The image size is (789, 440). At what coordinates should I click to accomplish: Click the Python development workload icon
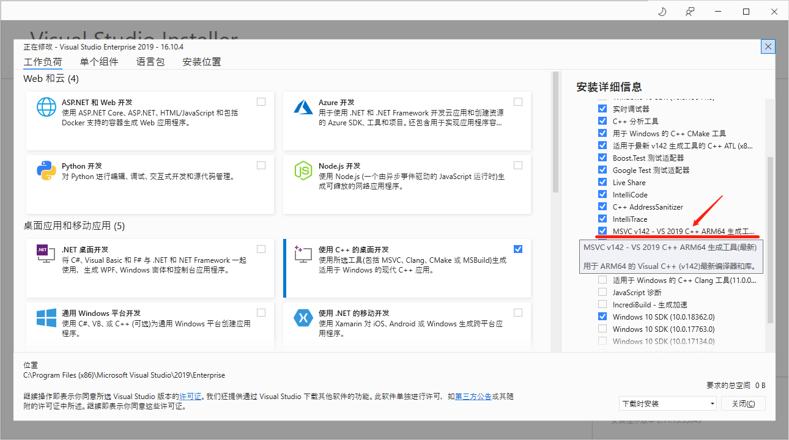click(x=46, y=171)
